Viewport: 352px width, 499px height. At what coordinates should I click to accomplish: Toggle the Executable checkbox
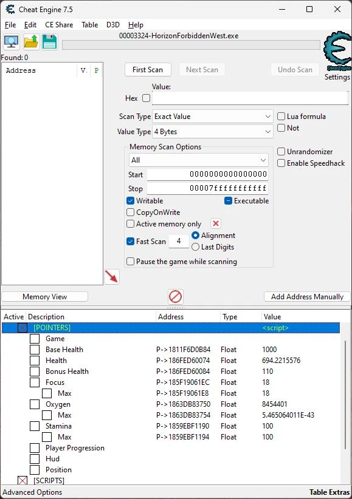[229, 201]
